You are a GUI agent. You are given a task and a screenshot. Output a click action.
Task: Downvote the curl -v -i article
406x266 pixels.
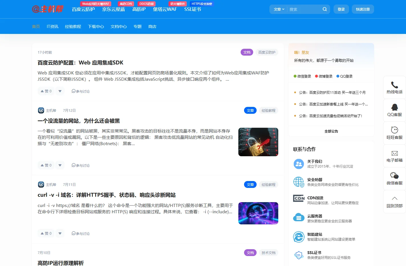pos(60,233)
